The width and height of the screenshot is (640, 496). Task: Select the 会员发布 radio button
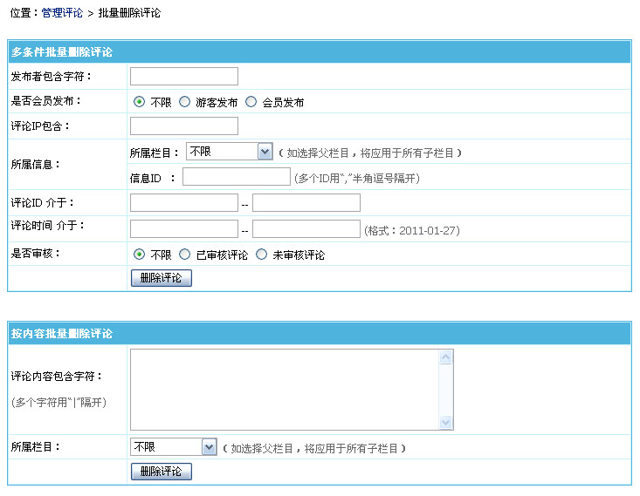pyautogui.click(x=251, y=102)
